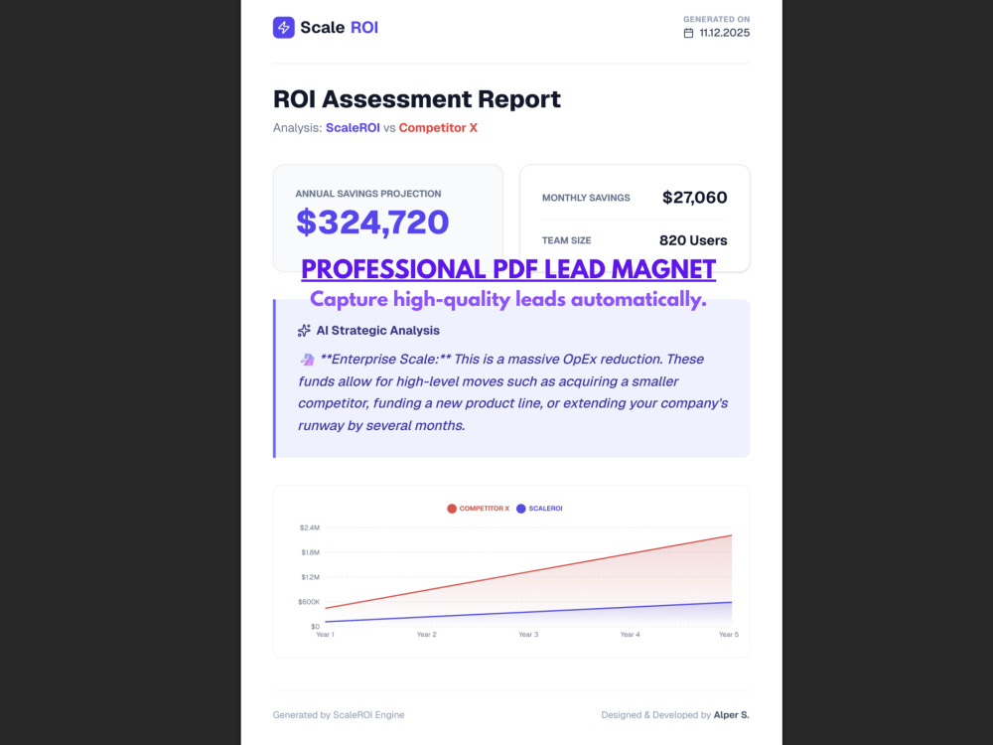
Task: Click the $0 axis label
Action: pyautogui.click(x=316, y=627)
